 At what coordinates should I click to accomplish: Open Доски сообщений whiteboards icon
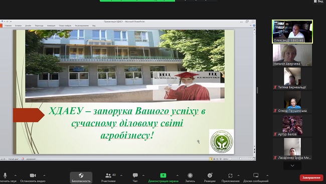click(x=256, y=175)
